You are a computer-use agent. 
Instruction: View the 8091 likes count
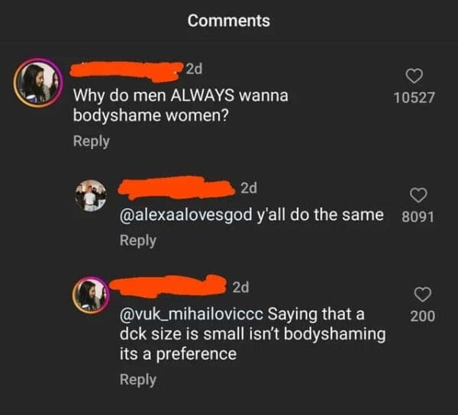[418, 216]
